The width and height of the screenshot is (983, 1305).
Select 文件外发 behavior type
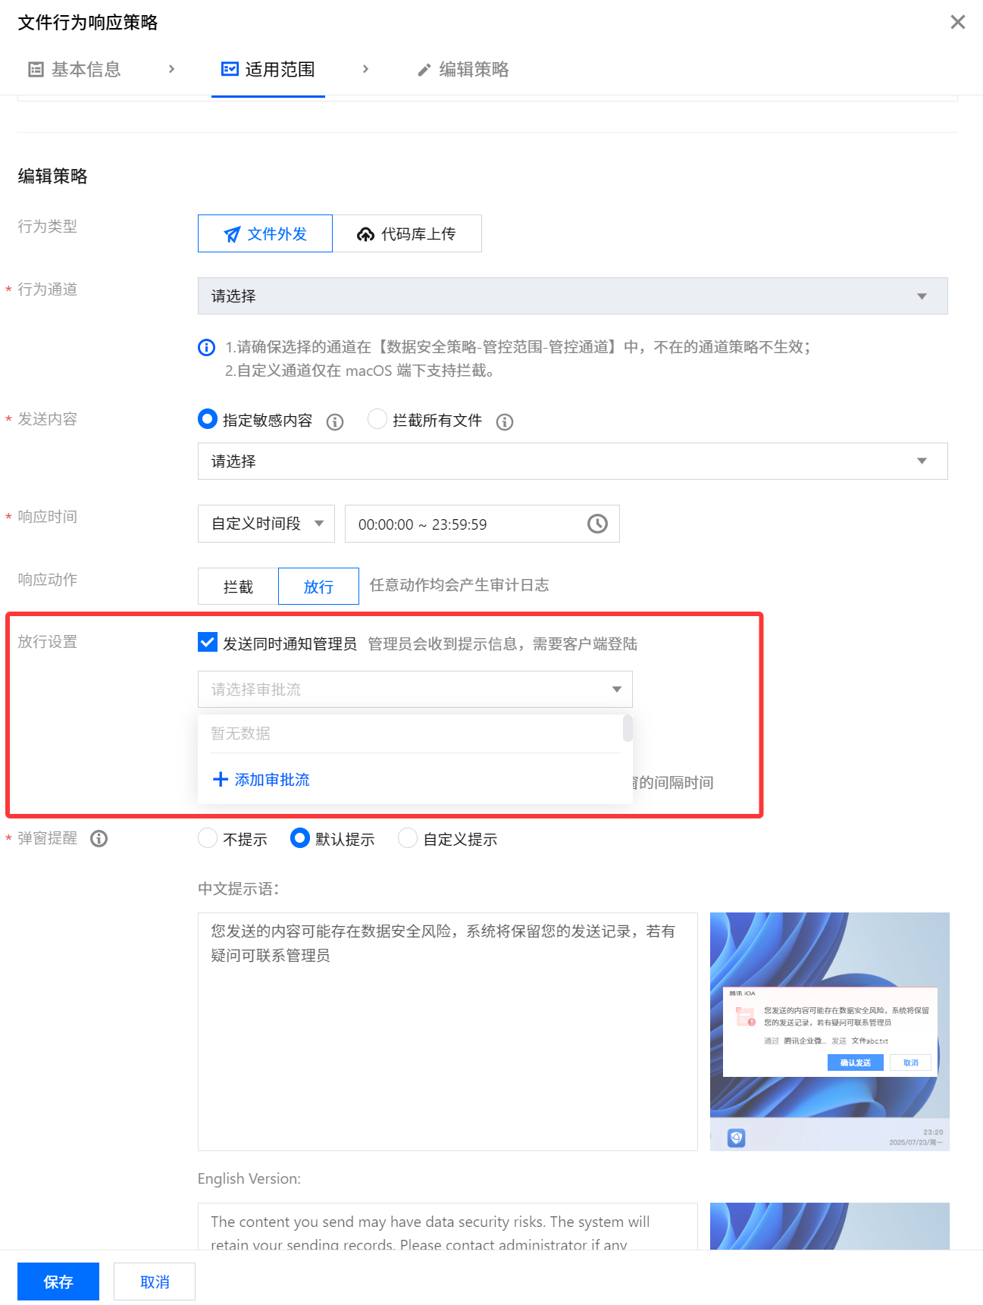click(x=265, y=233)
